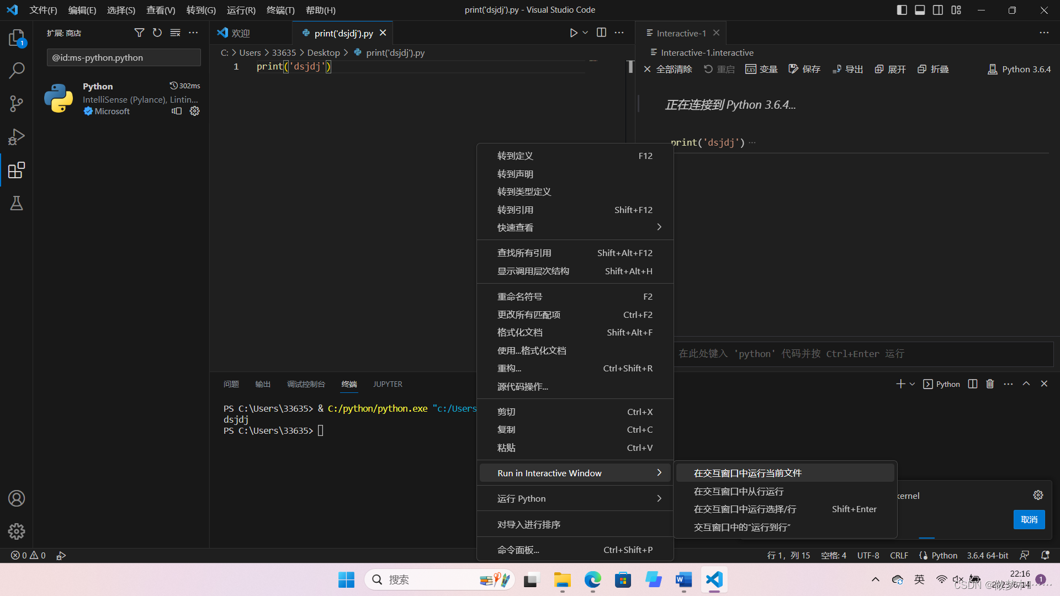Click the 取消 button
The height and width of the screenshot is (596, 1060).
pyautogui.click(x=1029, y=519)
